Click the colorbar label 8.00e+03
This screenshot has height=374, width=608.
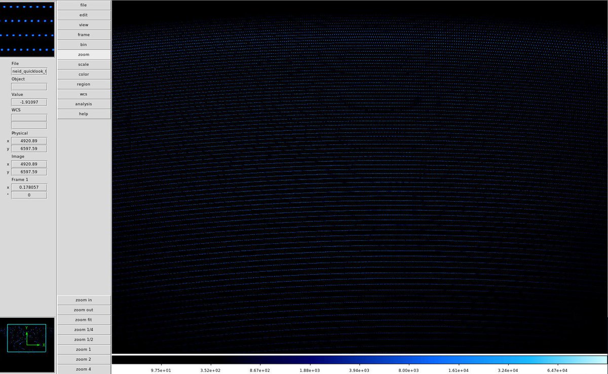(409, 369)
